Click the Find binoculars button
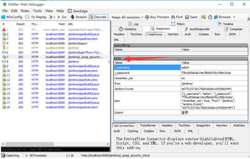Screen dimensions: 250x159 click(176, 17)
